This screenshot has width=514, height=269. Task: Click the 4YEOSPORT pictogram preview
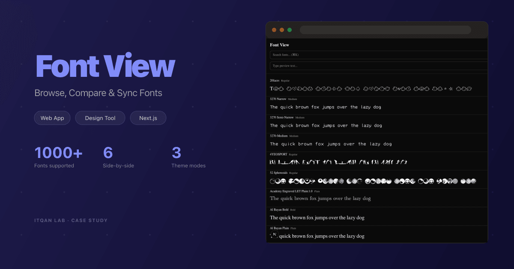[338, 162]
